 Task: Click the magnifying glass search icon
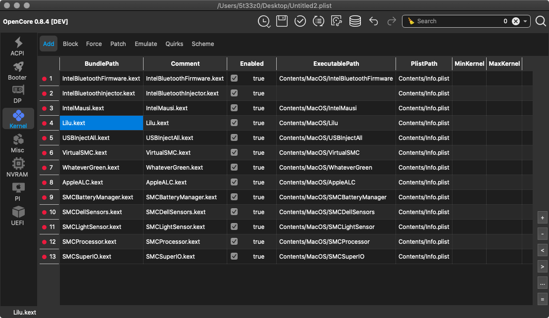(x=541, y=21)
